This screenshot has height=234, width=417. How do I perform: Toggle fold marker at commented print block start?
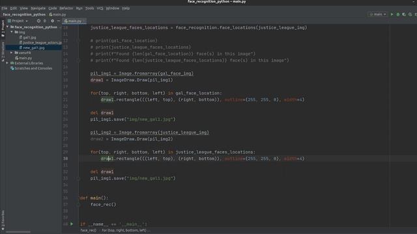coord(78,40)
